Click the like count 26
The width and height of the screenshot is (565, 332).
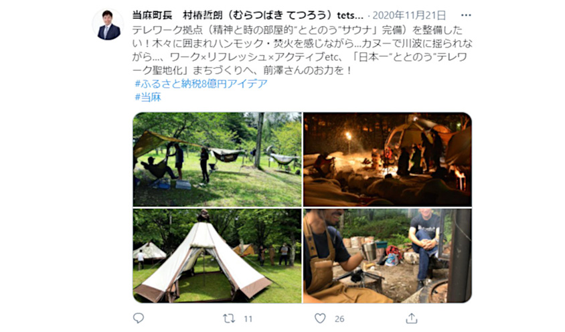point(339,319)
